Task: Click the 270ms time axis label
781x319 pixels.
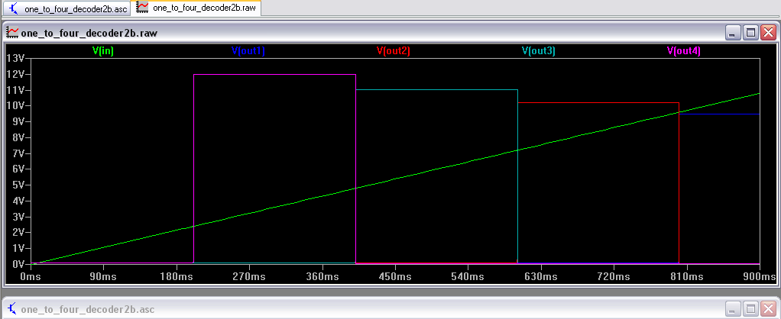Action: tap(249, 276)
